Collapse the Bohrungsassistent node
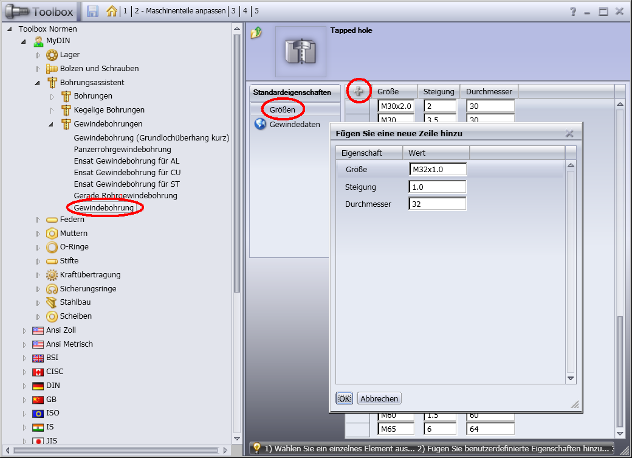Screen dimensions: 632x458 38,83
